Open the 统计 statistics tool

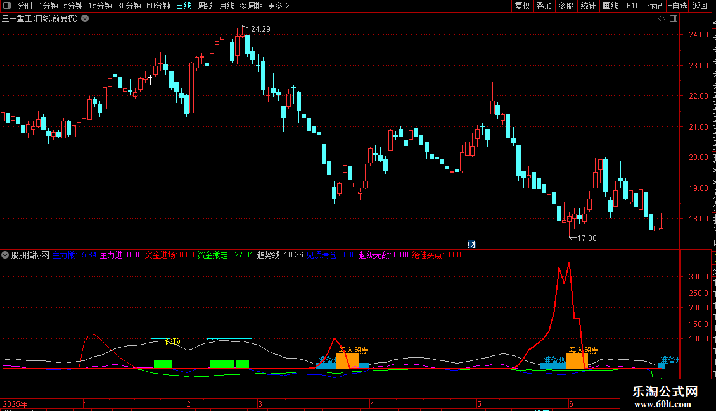tap(588, 6)
